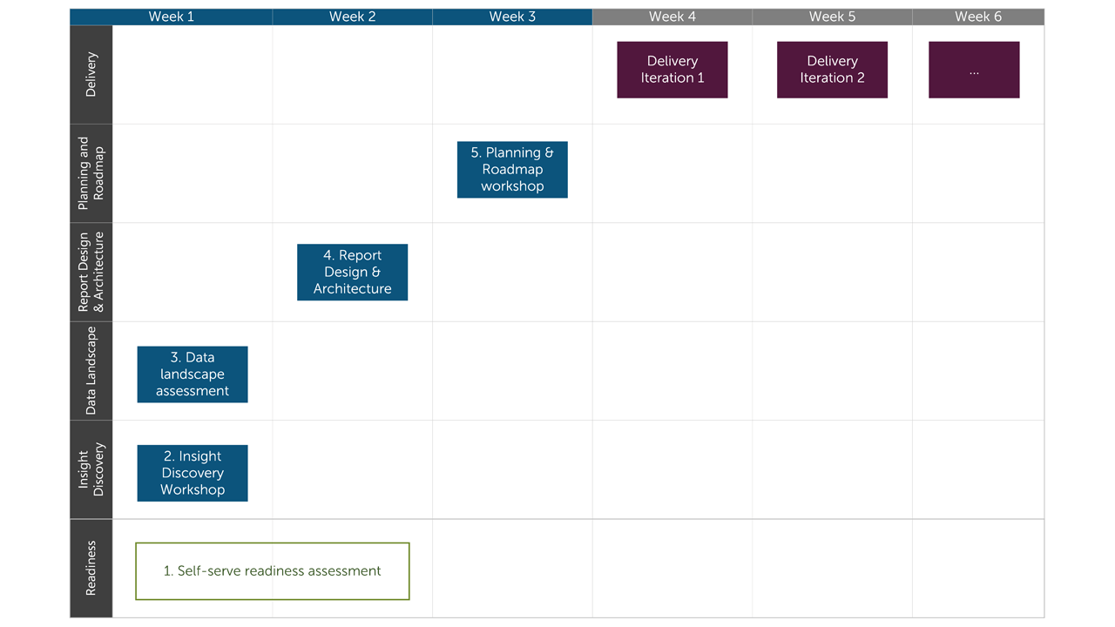Select the Data landscape assessment box
The height and width of the screenshot is (627, 1115).
pos(193,374)
